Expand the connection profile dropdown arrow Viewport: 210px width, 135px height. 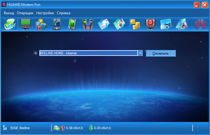(x=140, y=53)
